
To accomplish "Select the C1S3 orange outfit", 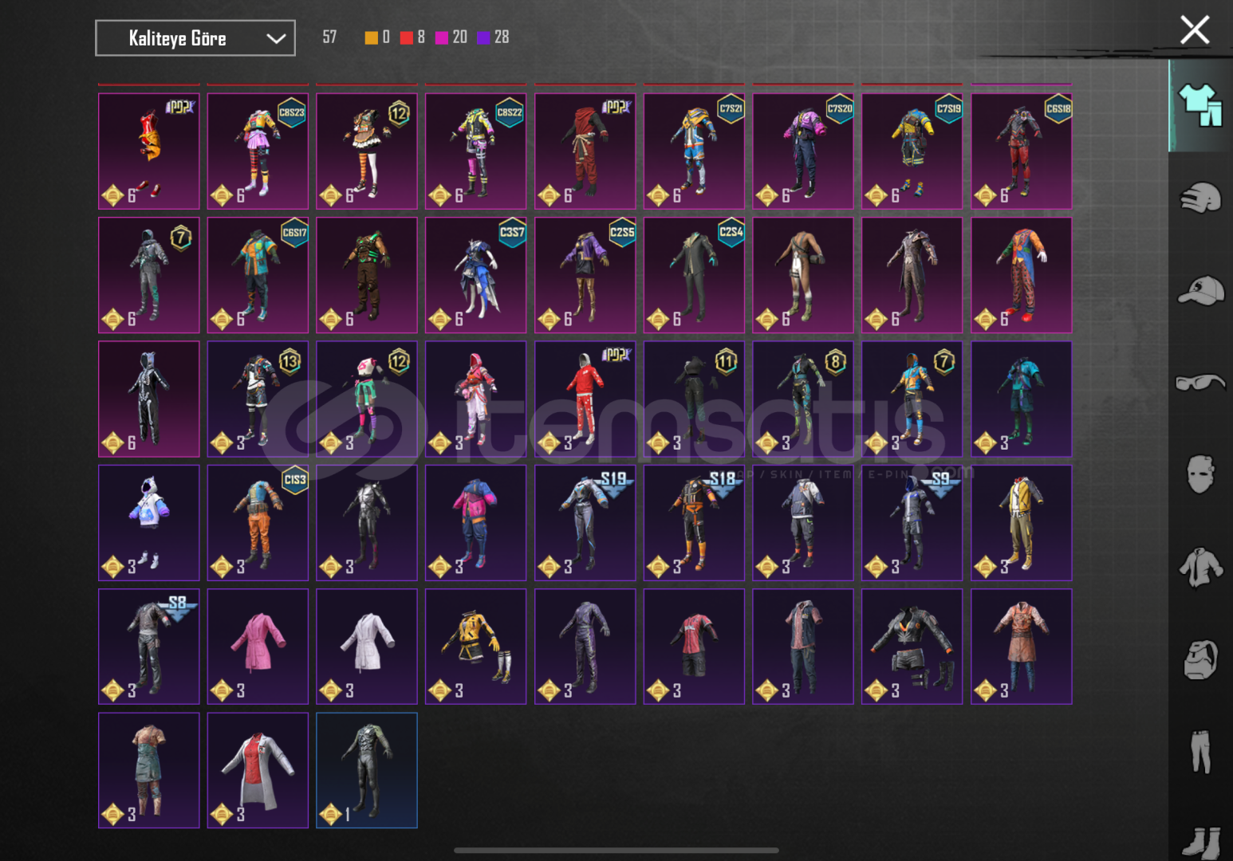I will (258, 523).
